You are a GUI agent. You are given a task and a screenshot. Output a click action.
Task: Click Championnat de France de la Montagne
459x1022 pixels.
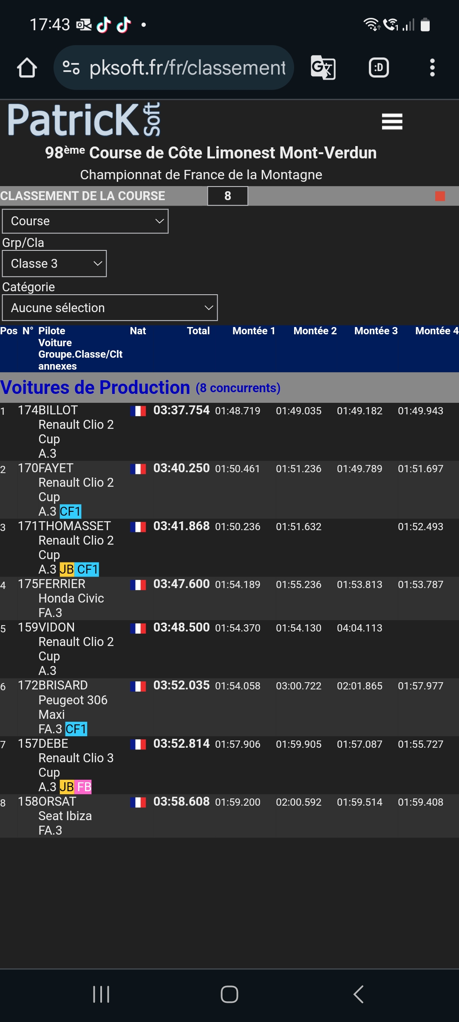pyautogui.click(x=201, y=175)
